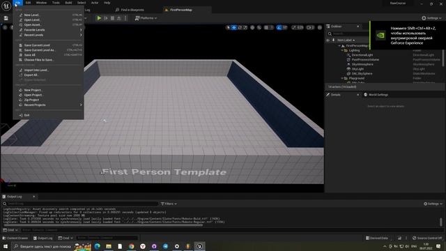Open Google Chrome from the taskbar
The width and height of the screenshot is (446, 251).
[x=132, y=246]
